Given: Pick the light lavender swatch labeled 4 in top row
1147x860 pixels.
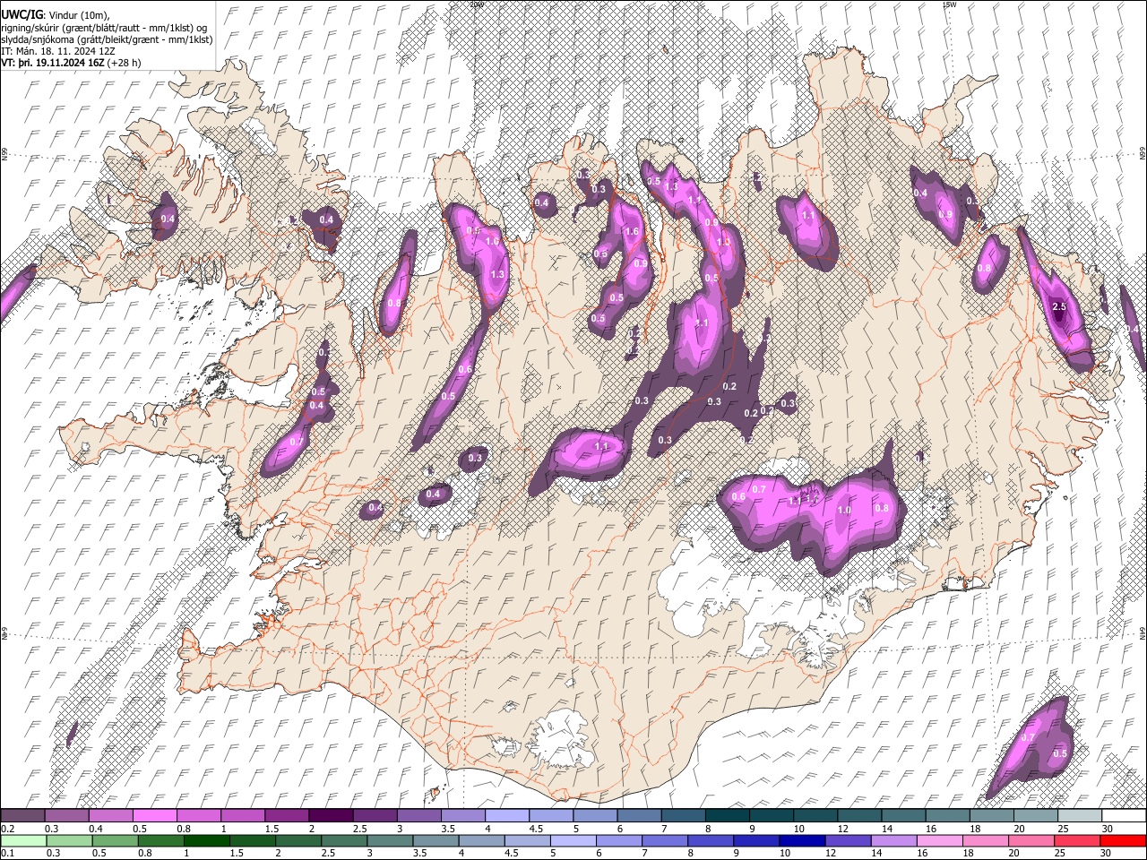Looking at the screenshot, I should click(x=506, y=816).
